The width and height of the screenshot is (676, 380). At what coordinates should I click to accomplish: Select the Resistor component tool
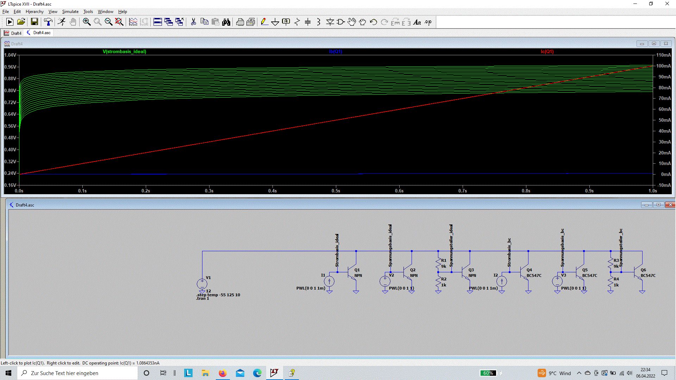pyautogui.click(x=297, y=22)
